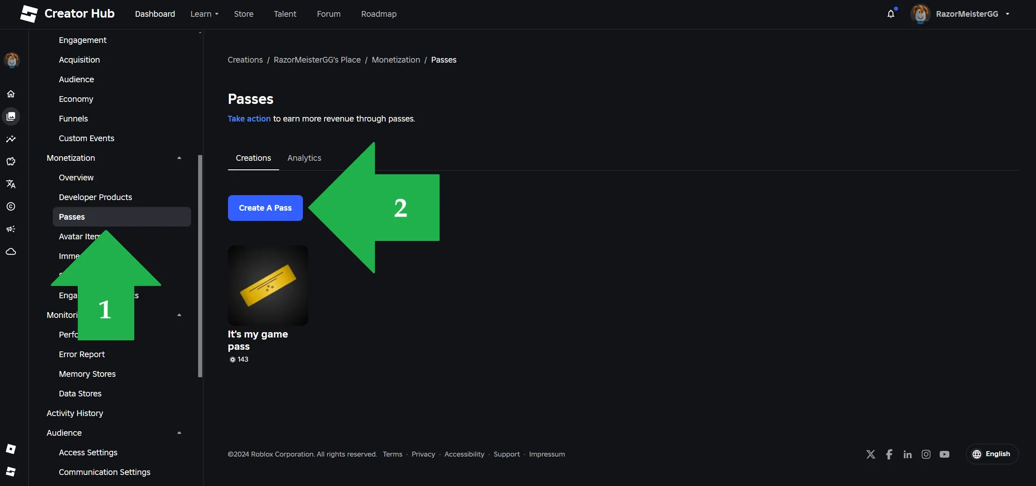Select Passes in sidebar
Image resolution: width=1036 pixels, height=486 pixels.
122,217
